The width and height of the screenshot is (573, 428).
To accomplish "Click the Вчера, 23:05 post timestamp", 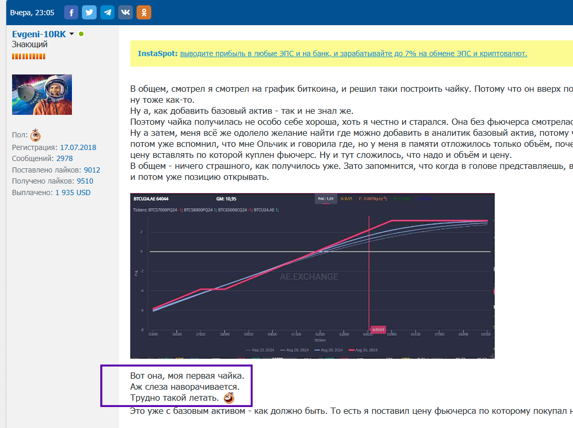I will coord(32,13).
